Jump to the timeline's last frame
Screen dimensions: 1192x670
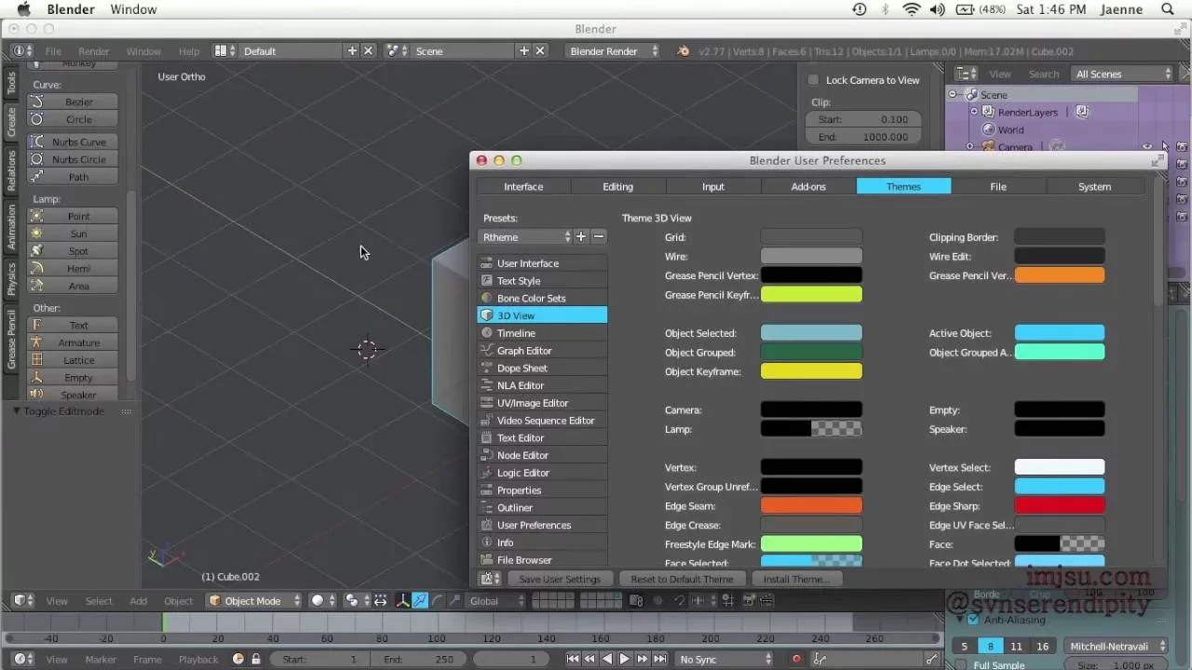coord(659,659)
